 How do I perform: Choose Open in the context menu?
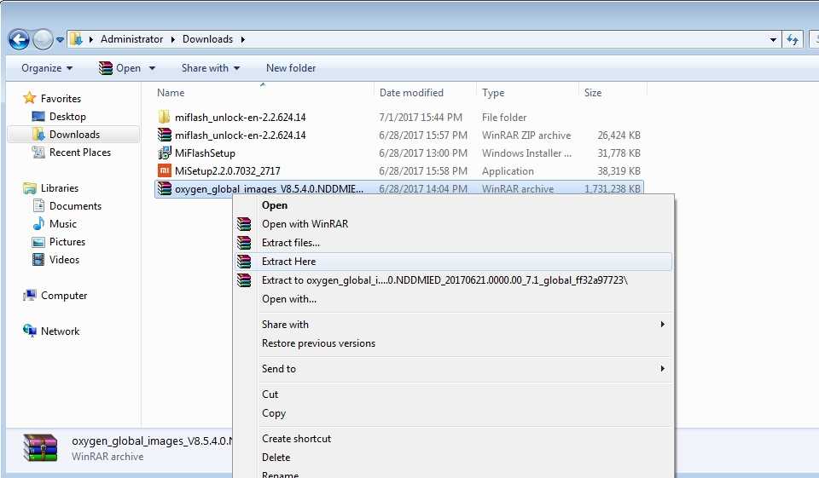(453, 205)
